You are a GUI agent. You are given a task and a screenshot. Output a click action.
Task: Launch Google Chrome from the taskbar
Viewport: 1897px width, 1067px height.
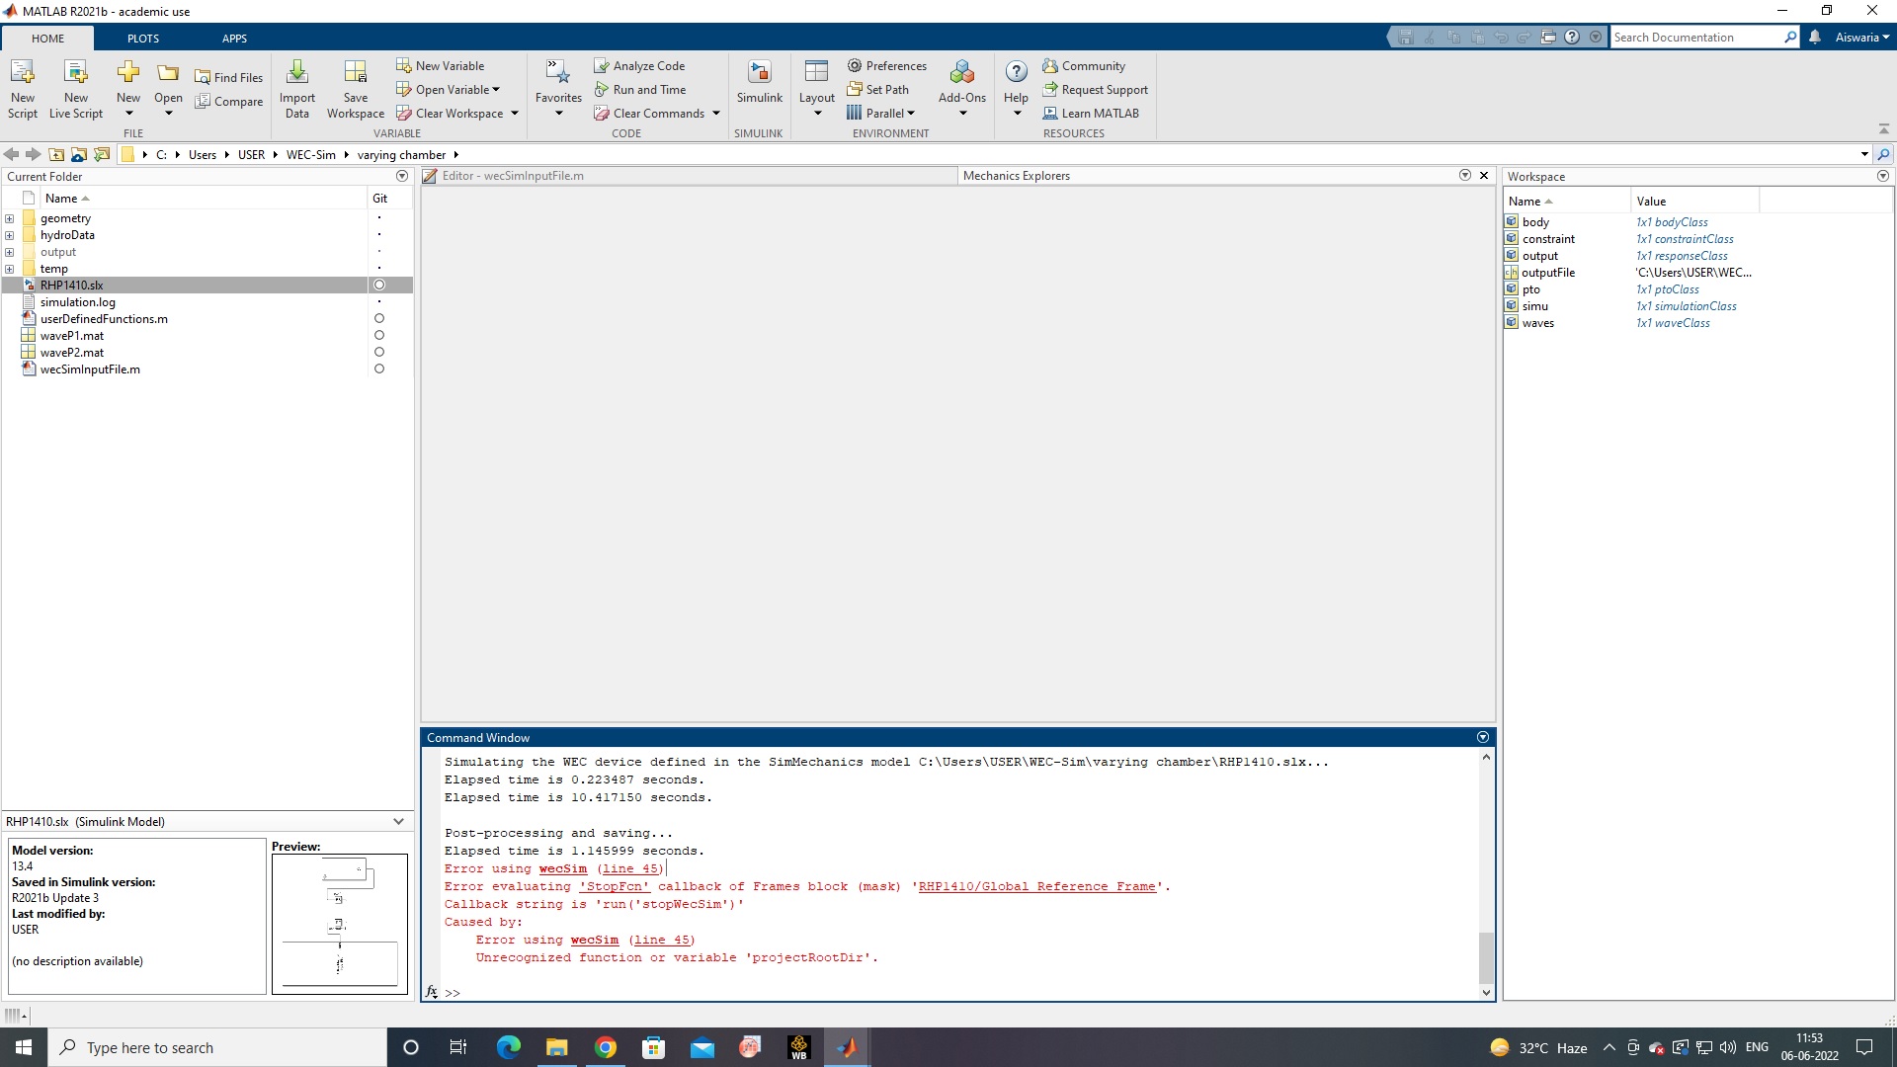[606, 1046]
